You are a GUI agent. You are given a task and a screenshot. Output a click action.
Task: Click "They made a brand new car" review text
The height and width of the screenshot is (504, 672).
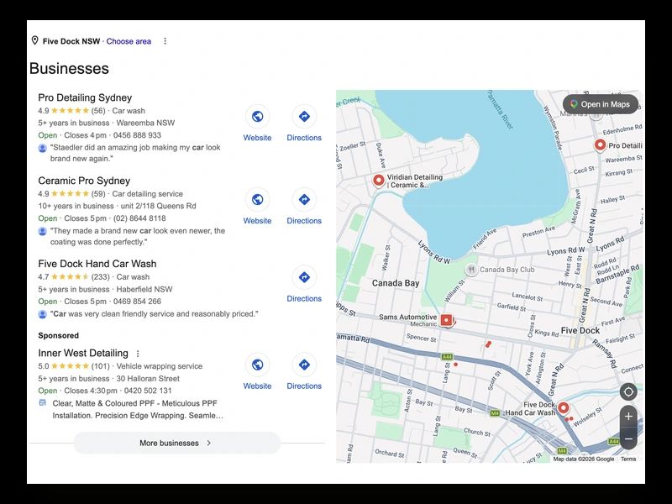(x=137, y=236)
